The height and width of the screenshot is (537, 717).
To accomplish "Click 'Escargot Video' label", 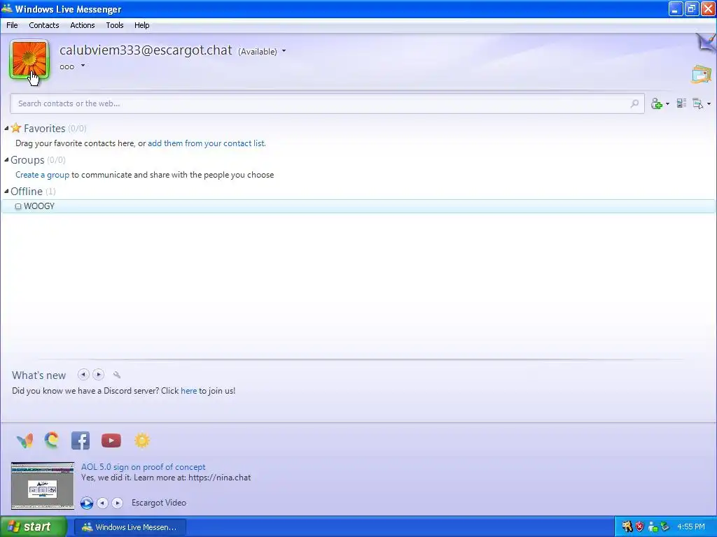I will [159, 503].
